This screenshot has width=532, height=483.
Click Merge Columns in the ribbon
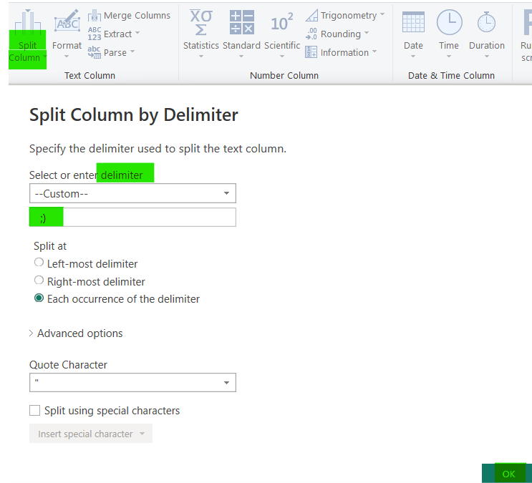(x=129, y=16)
